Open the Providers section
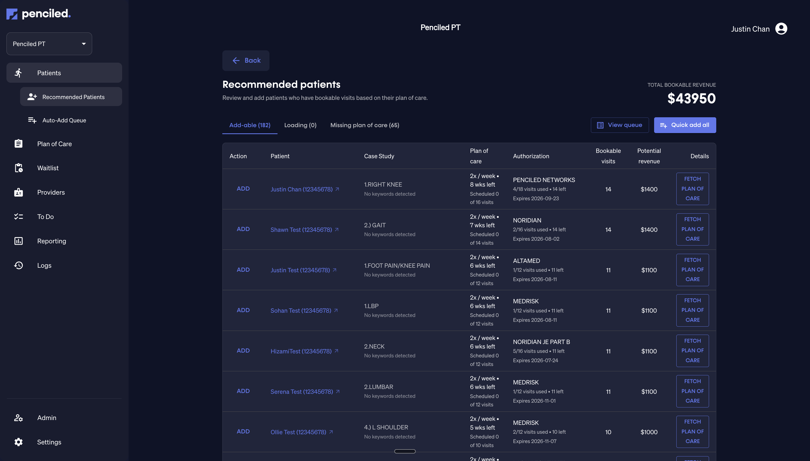Screen dimensions: 810x461 [x=64, y=192]
